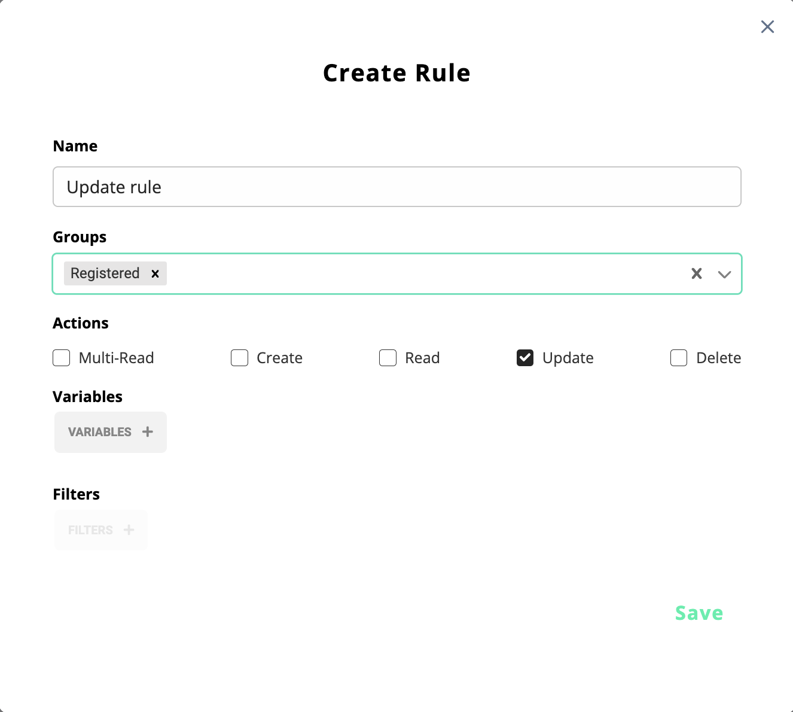Viewport: 793px width, 712px height.
Task: Remove the Registered group tag
Action: coord(155,273)
